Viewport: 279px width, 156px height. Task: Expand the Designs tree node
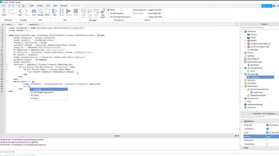click(245, 40)
